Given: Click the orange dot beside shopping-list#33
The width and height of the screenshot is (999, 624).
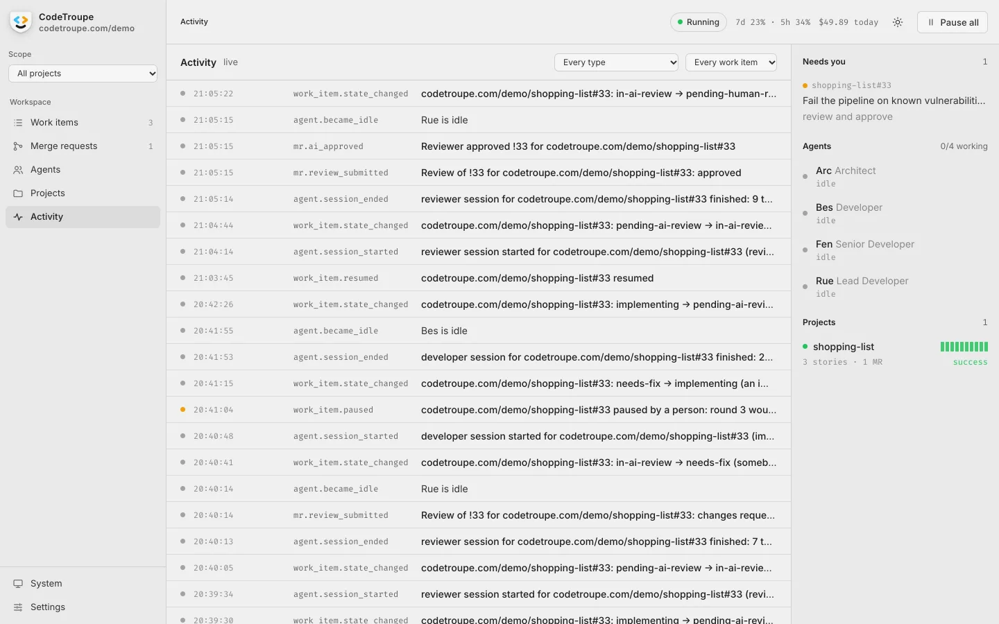Looking at the screenshot, I should (805, 85).
